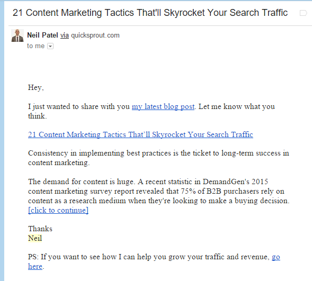This screenshot has width=312, height=281.
Task: Click the "Hey," greeting line
Action: tap(36, 88)
